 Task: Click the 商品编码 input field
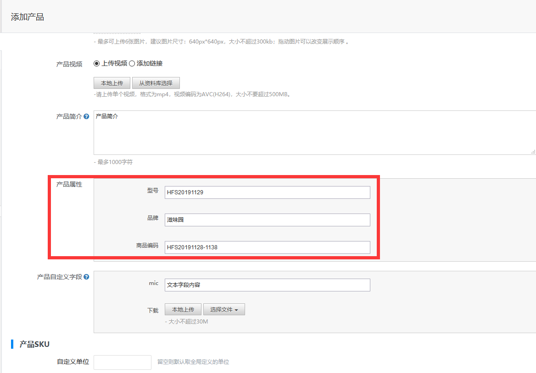pyautogui.click(x=267, y=247)
